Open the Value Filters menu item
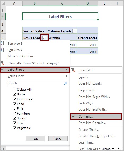Screen dimensions: 124x151 pos(35,76)
